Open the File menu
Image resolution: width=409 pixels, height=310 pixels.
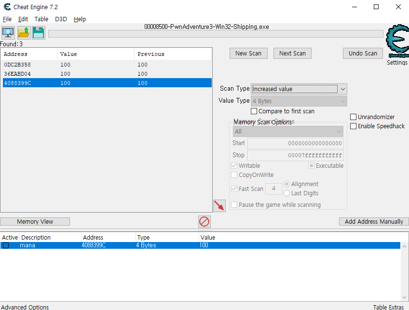(x=7, y=19)
